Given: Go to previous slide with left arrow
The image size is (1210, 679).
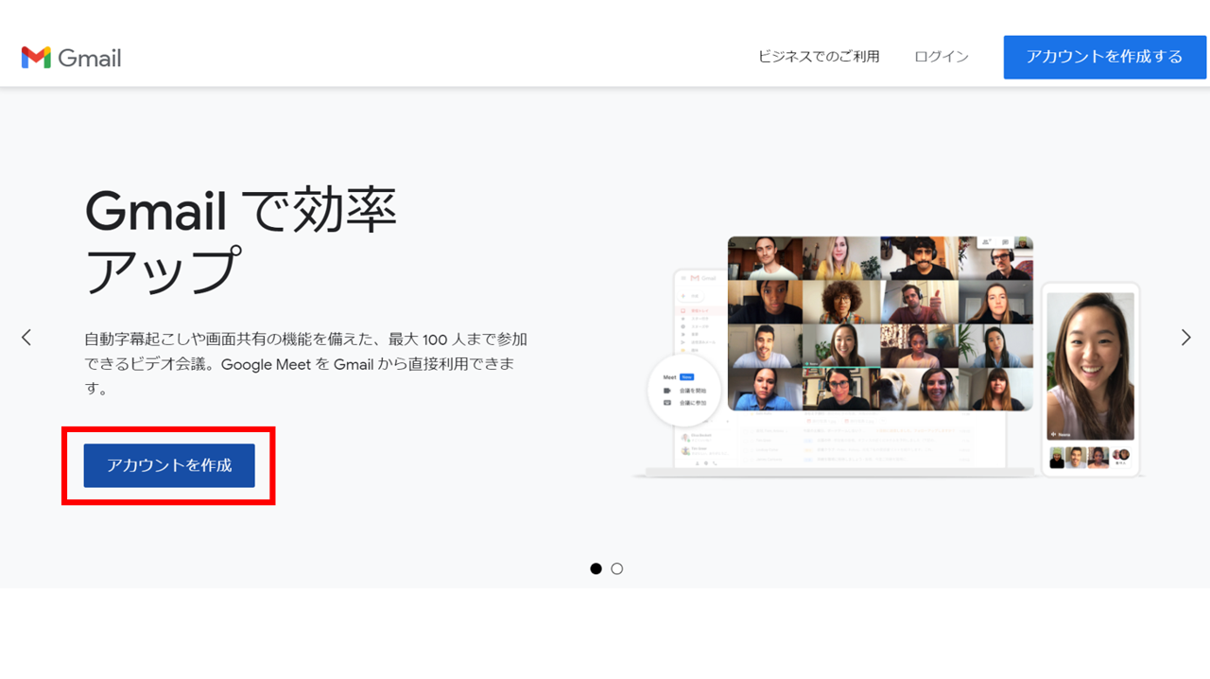Looking at the screenshot, I should click(26, 337).
